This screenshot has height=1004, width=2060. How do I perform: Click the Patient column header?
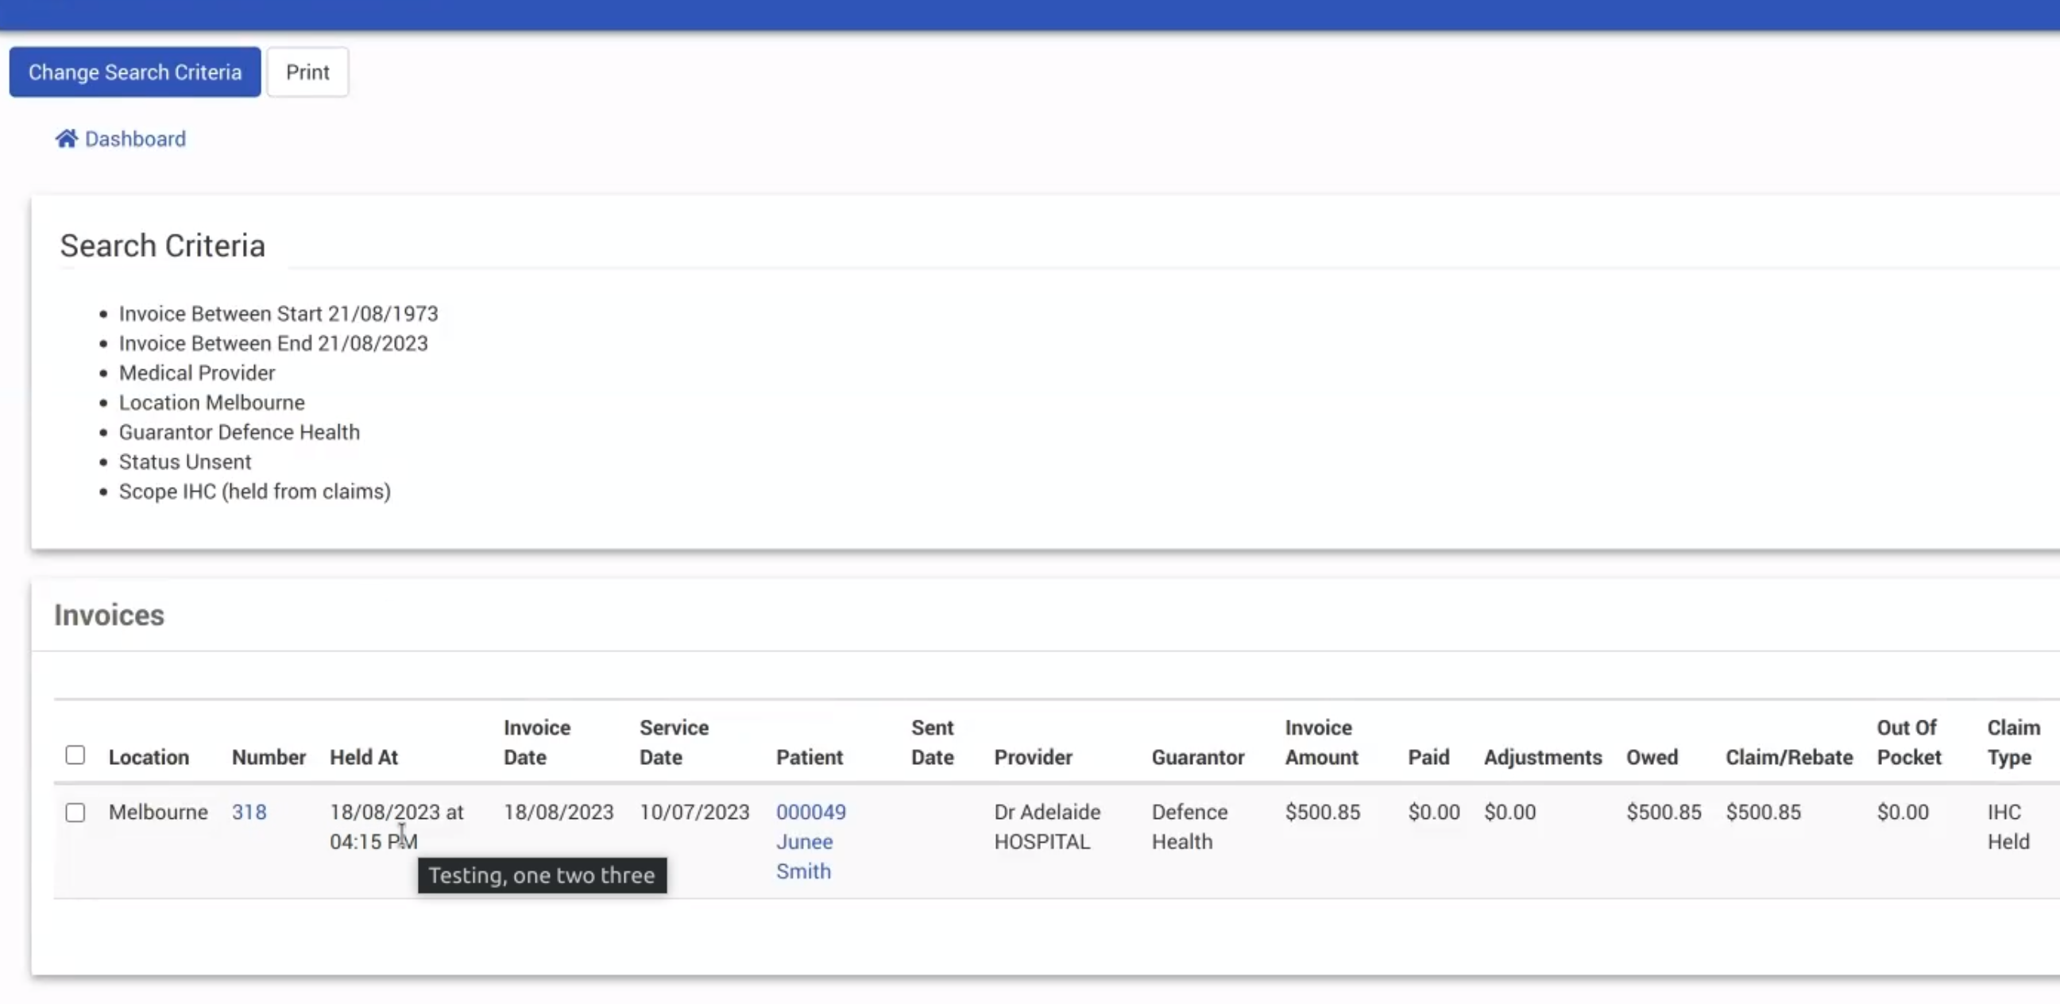click(809, 757)
